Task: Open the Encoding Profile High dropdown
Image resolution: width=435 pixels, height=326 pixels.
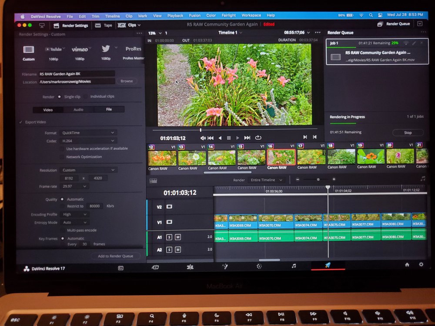Action: tap(75, 214)
